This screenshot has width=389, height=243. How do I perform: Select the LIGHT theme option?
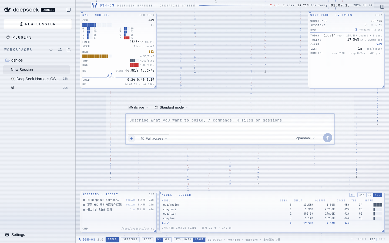point(199,239)
